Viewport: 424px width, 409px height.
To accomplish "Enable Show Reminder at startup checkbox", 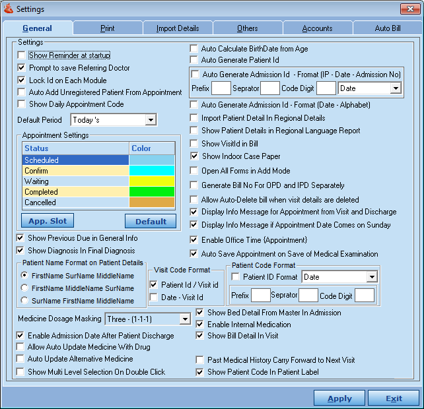I will point(22,55).
